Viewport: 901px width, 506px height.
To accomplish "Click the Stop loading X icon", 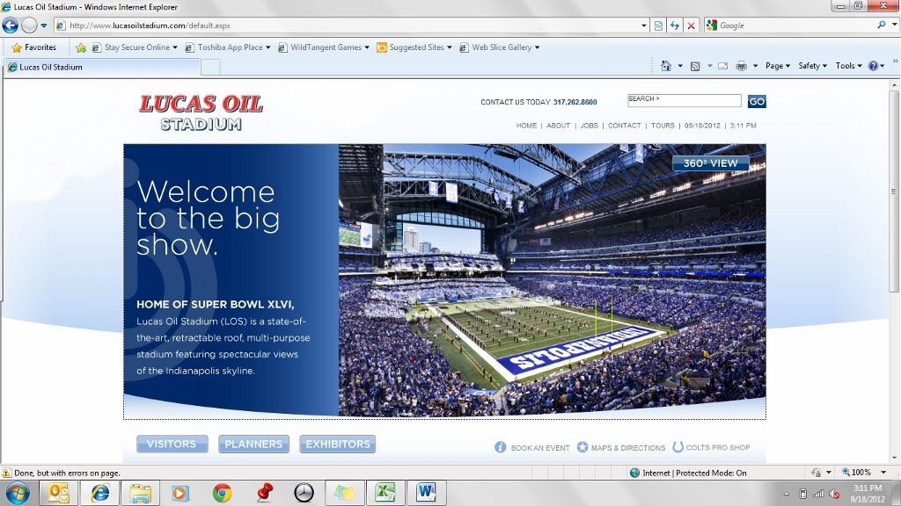I will point(691,25).
